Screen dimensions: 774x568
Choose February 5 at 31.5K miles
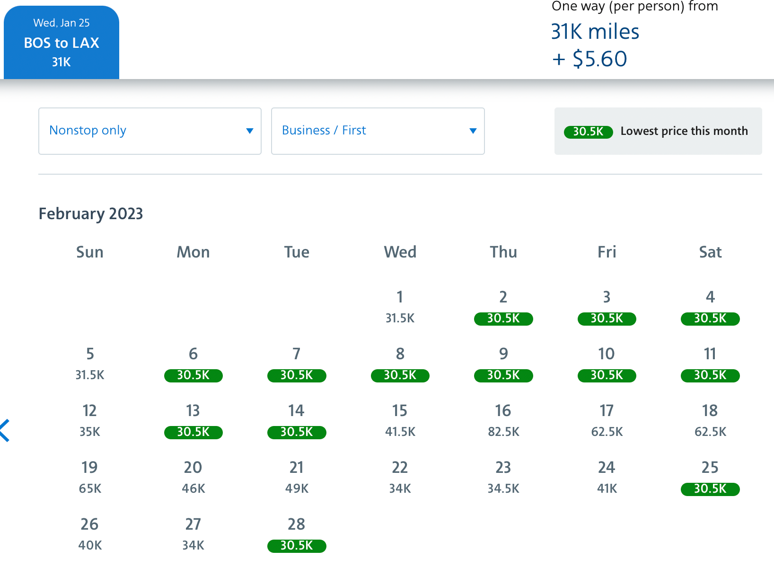[89, 364]
